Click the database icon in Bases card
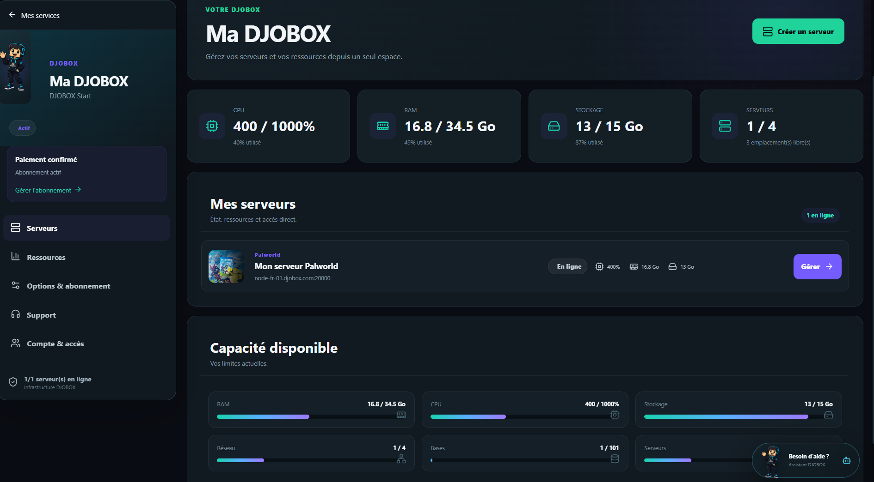874x482 pixels. [x=615, y=458]
